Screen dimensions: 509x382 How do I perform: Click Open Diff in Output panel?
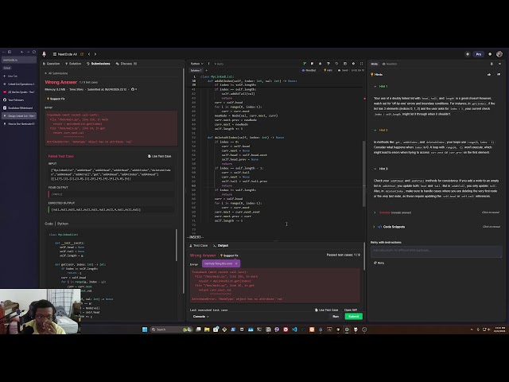click(x=350, y=310)
